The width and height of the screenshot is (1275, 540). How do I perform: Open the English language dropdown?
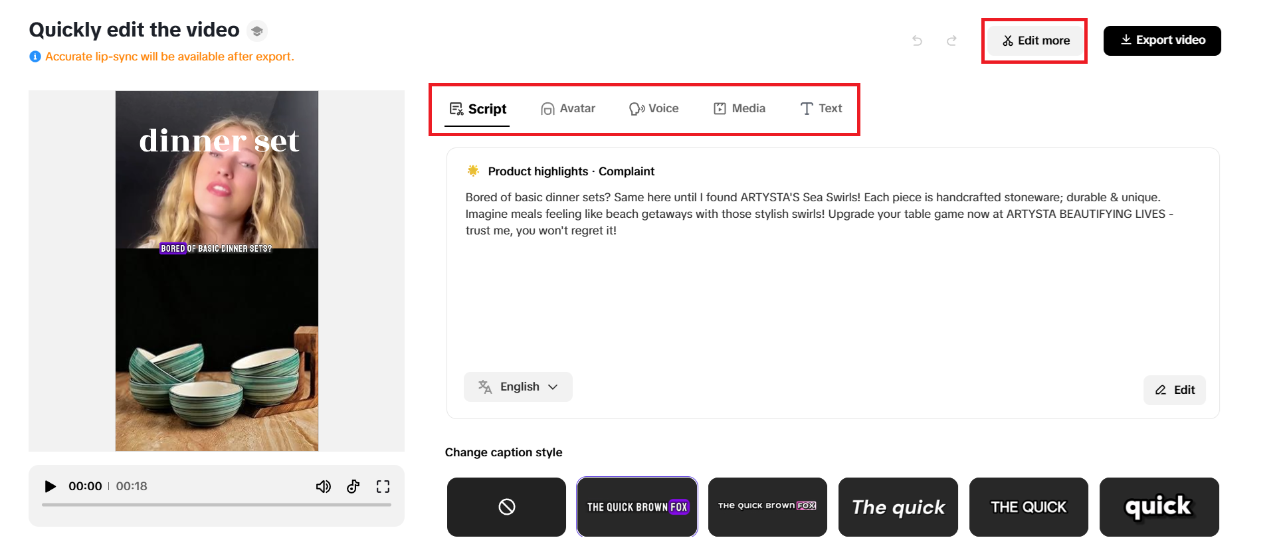tap(518, 387)
